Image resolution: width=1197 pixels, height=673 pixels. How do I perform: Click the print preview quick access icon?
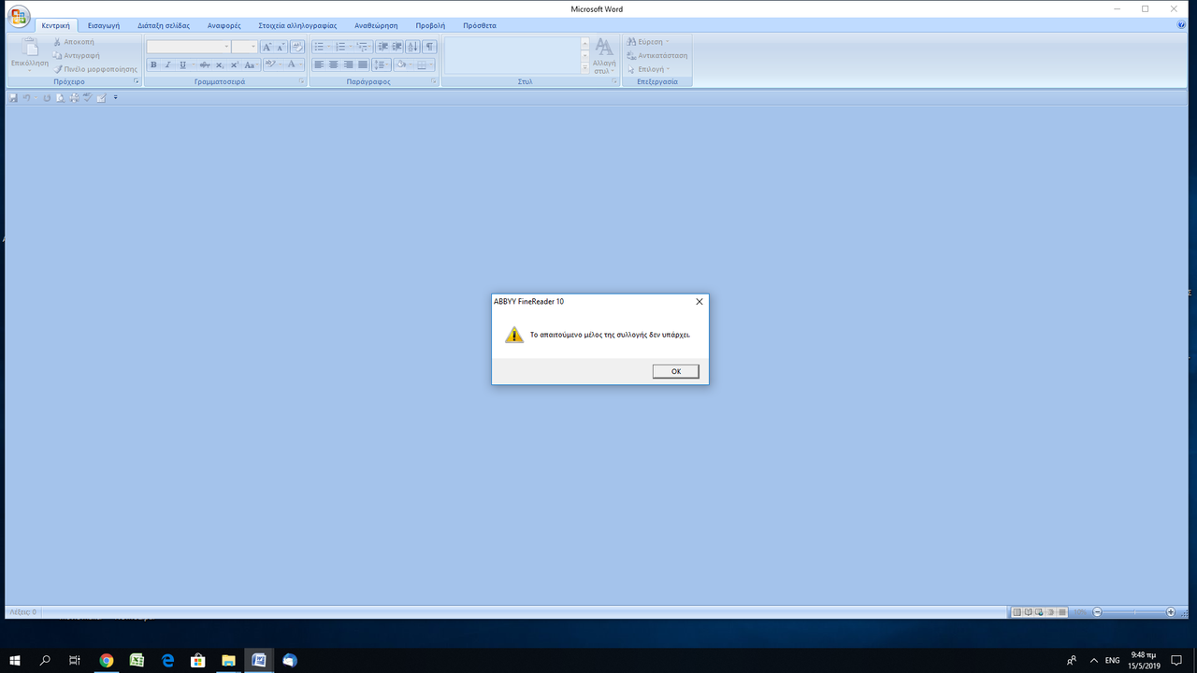click(x=60, y=97)
